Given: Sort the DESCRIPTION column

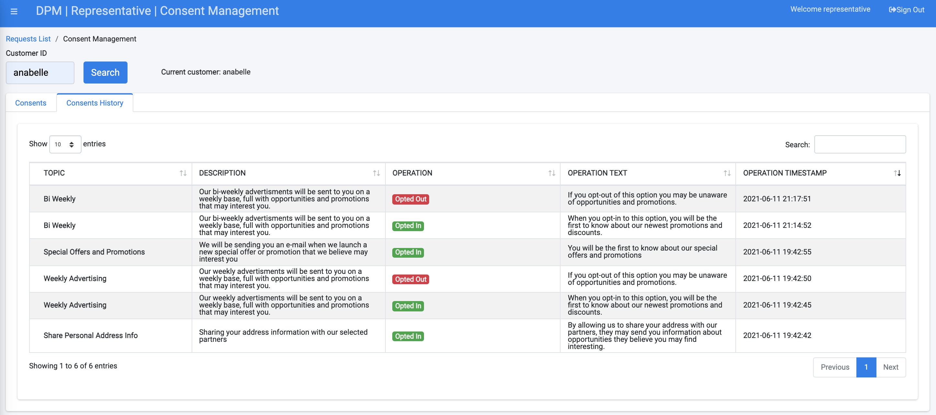Looking at the screenshot, I should click(x=376, y=173).
